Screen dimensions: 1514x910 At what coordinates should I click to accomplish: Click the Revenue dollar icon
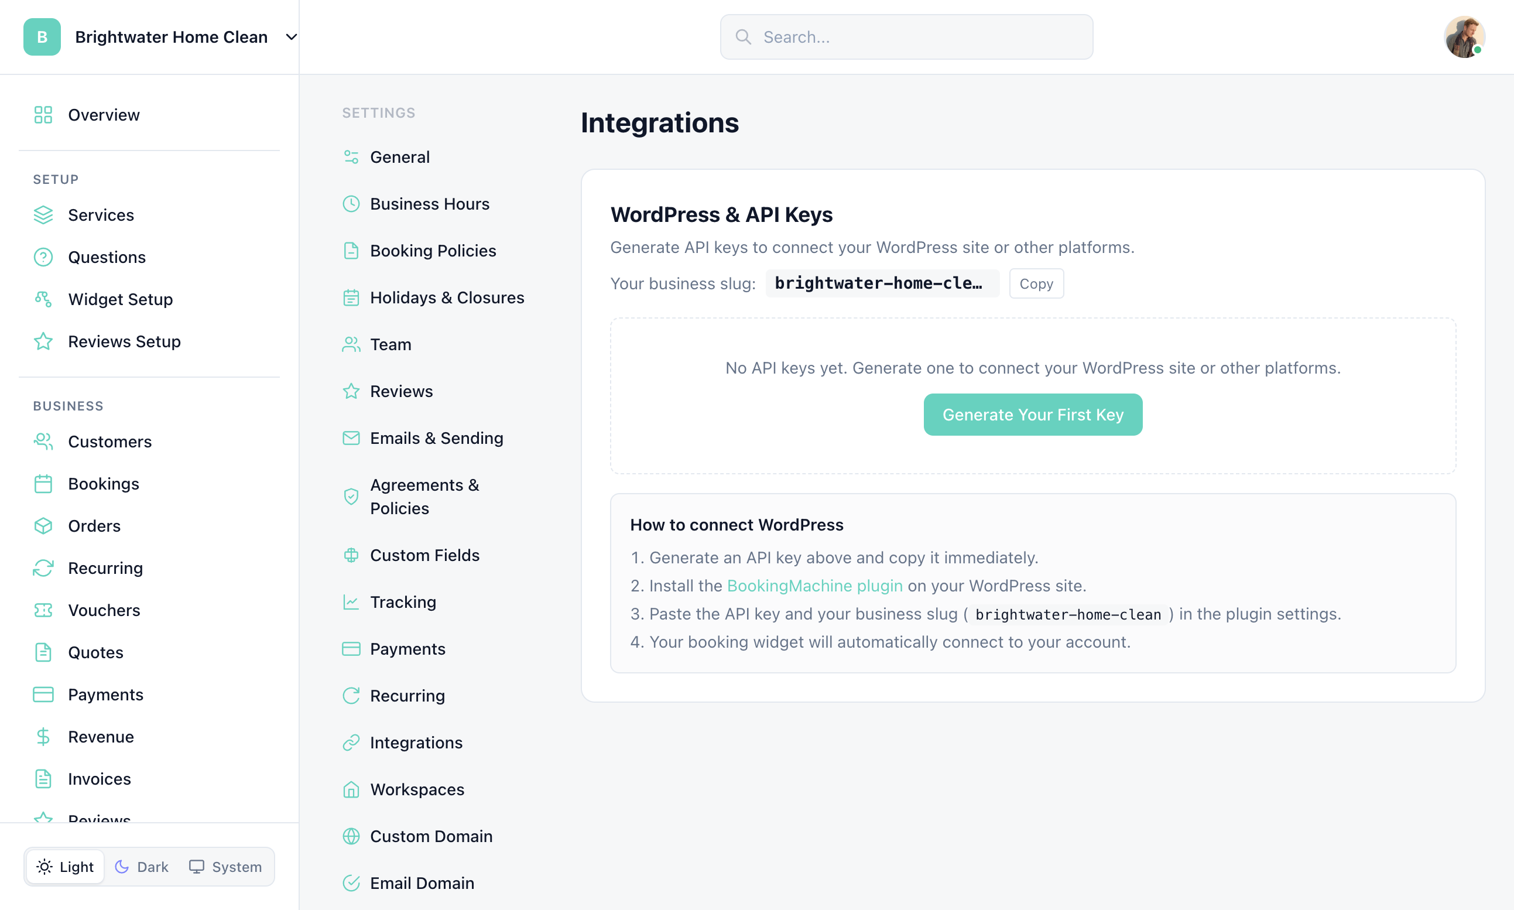(x=43, y=737)
